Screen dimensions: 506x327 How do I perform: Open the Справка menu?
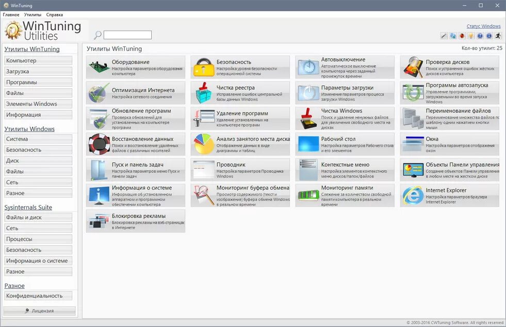click(x=55, y=14)
